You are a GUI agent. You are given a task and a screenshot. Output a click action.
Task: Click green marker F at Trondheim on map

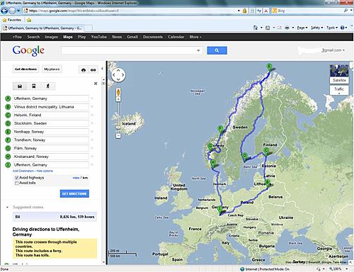click(x=220, y=130)
